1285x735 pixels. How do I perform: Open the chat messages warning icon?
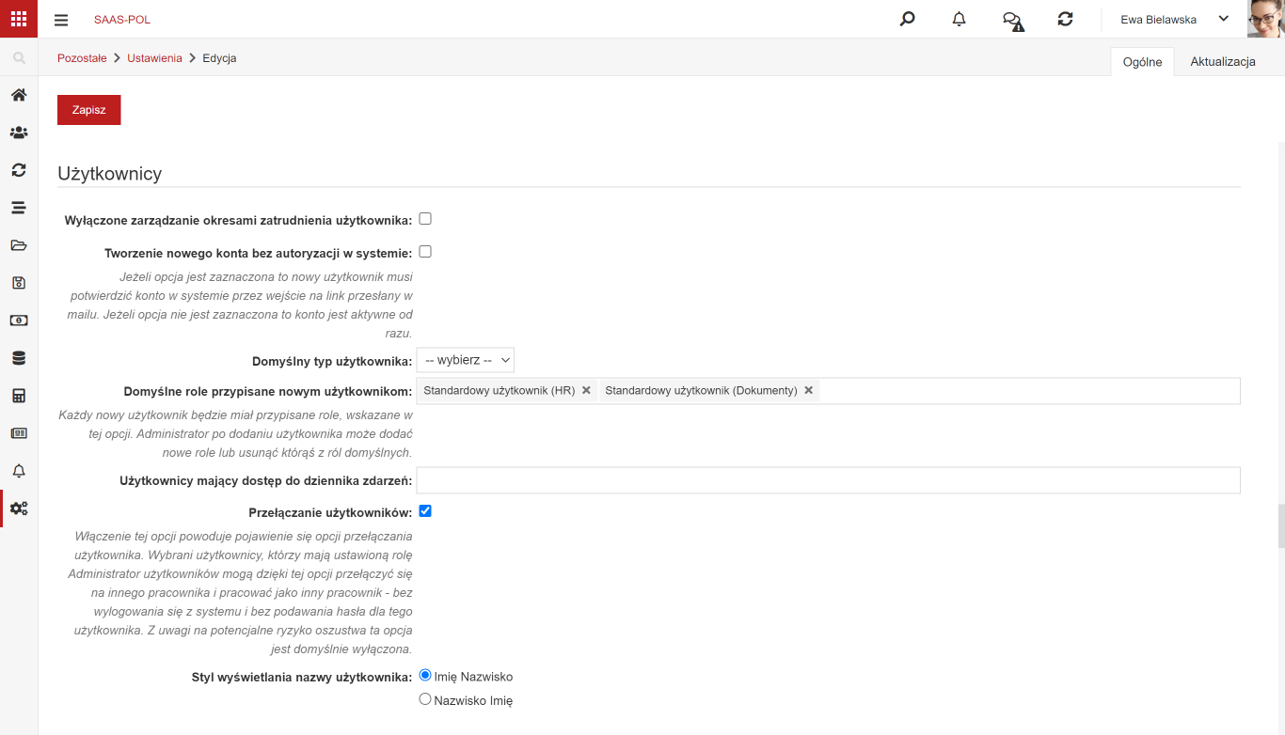click(1013, 20)
